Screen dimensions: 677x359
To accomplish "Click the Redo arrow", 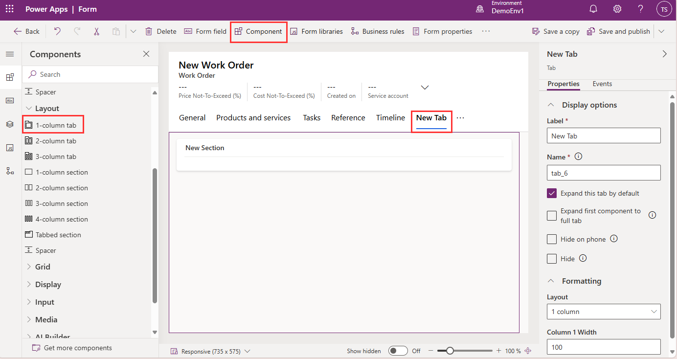I will pos(77,31).
